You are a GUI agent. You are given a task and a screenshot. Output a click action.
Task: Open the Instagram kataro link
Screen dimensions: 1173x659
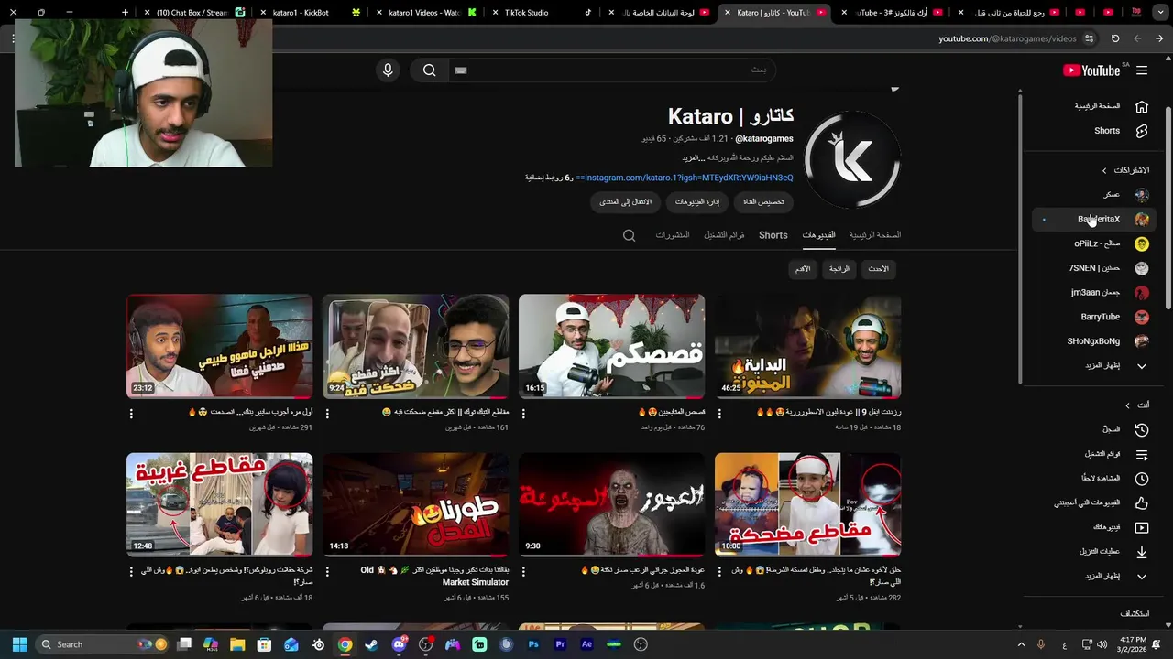point(685,178)
